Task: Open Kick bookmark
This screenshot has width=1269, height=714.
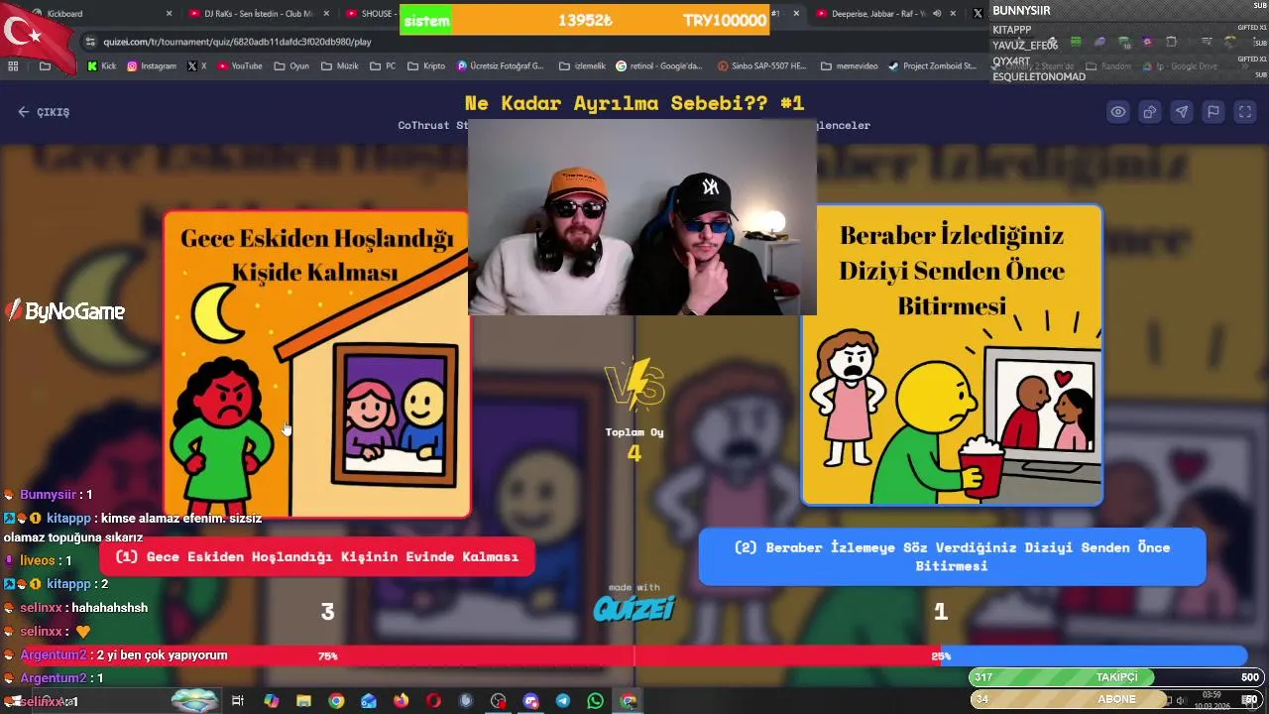Action: click(101, 66)
